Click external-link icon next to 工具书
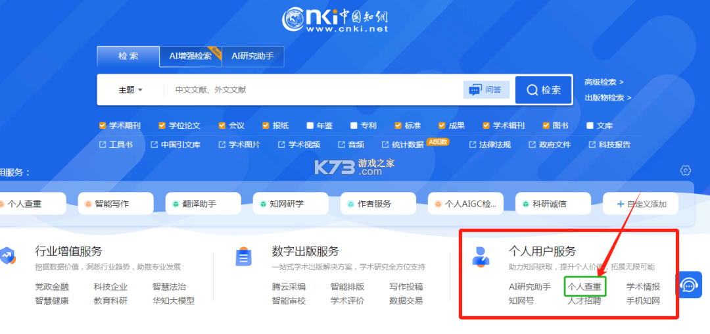Screen dimensions: 710x334 103,145
